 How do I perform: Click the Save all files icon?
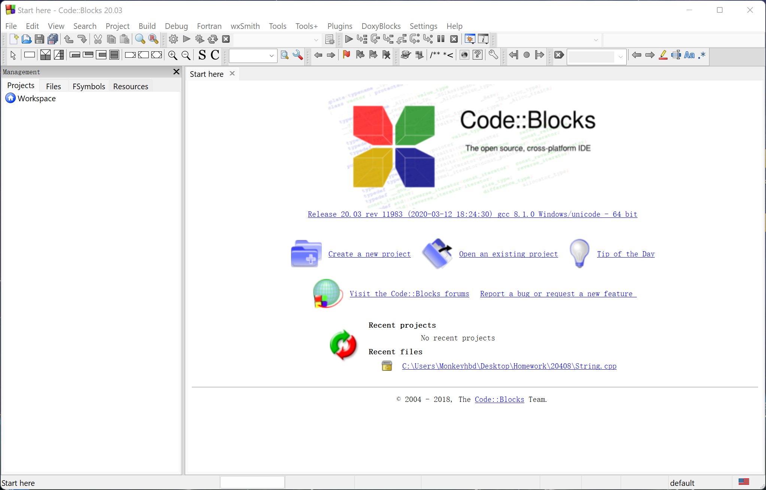point(53,39)
